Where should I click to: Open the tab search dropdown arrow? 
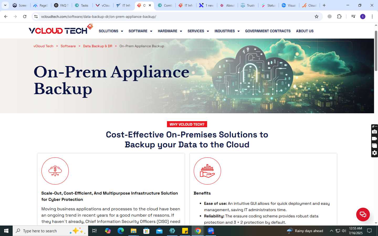(x=5, y=5)
